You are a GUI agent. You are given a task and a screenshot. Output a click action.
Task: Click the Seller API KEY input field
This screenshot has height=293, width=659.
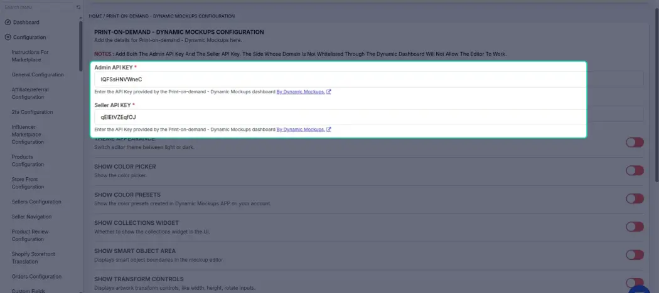click(x=338, y=117)
